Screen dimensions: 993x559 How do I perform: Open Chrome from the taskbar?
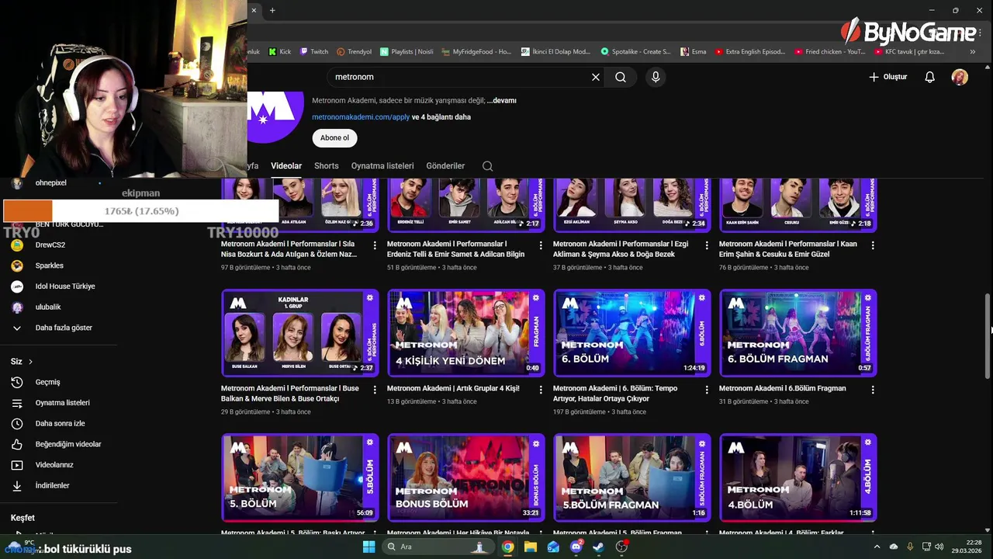[x=507, y=547]
